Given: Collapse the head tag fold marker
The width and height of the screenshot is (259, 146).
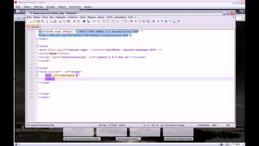Looking at the screenshot, I should [37, 46].
